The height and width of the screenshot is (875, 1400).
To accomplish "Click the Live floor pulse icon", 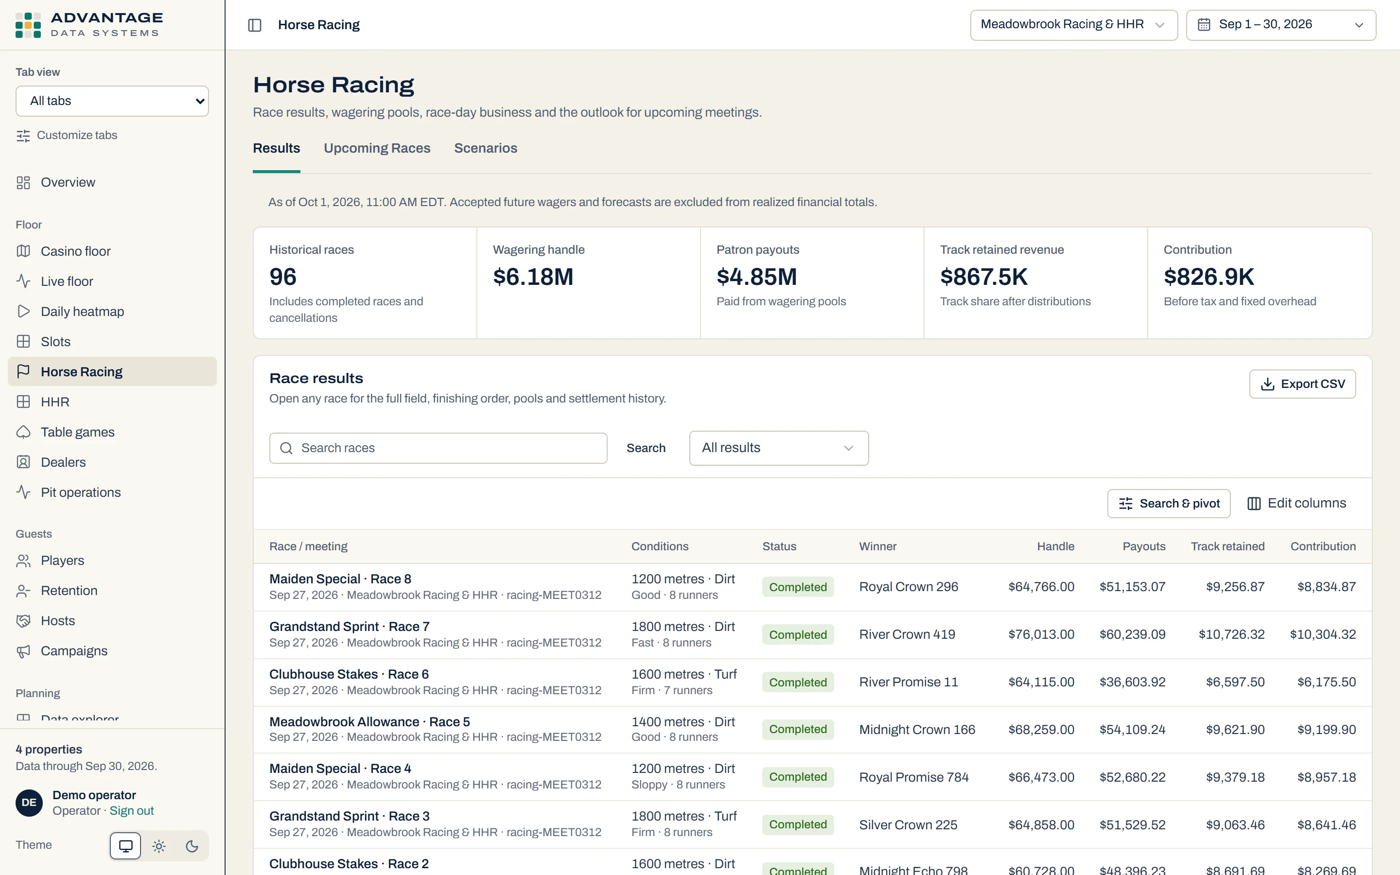I will (x=23, y=281).
